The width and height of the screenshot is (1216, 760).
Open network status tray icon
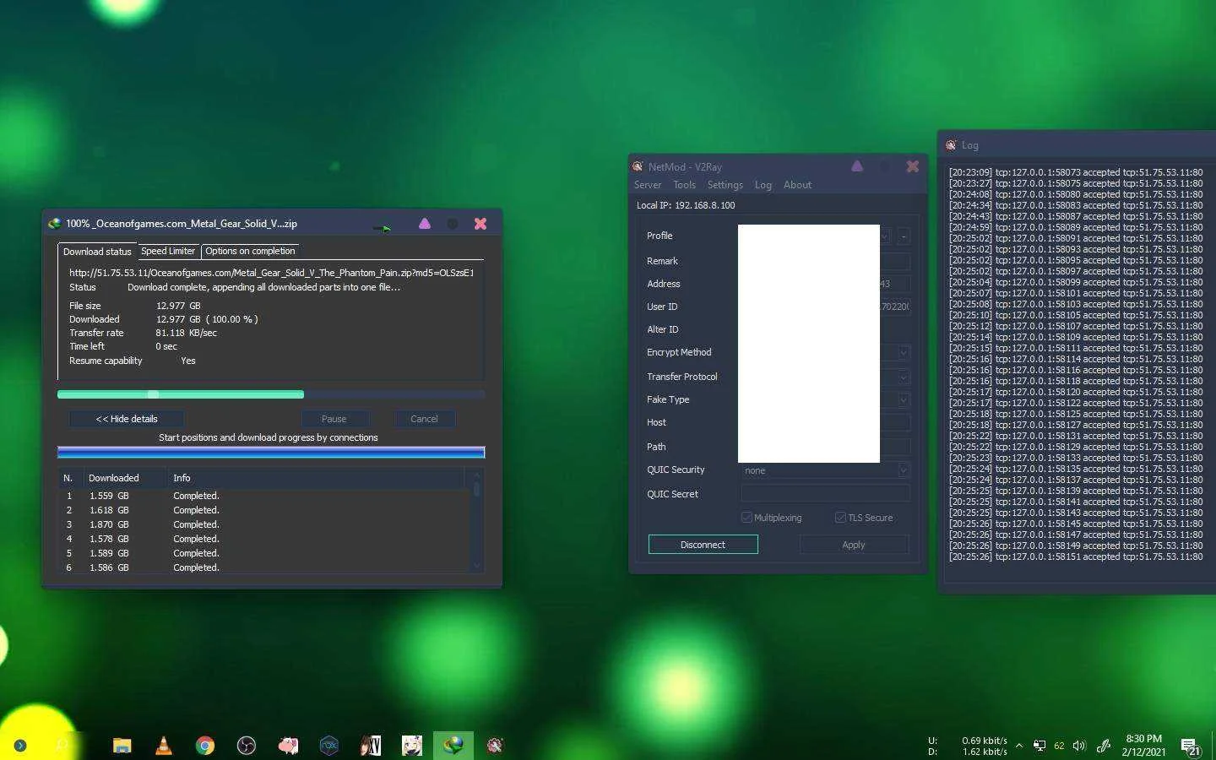1040,746
